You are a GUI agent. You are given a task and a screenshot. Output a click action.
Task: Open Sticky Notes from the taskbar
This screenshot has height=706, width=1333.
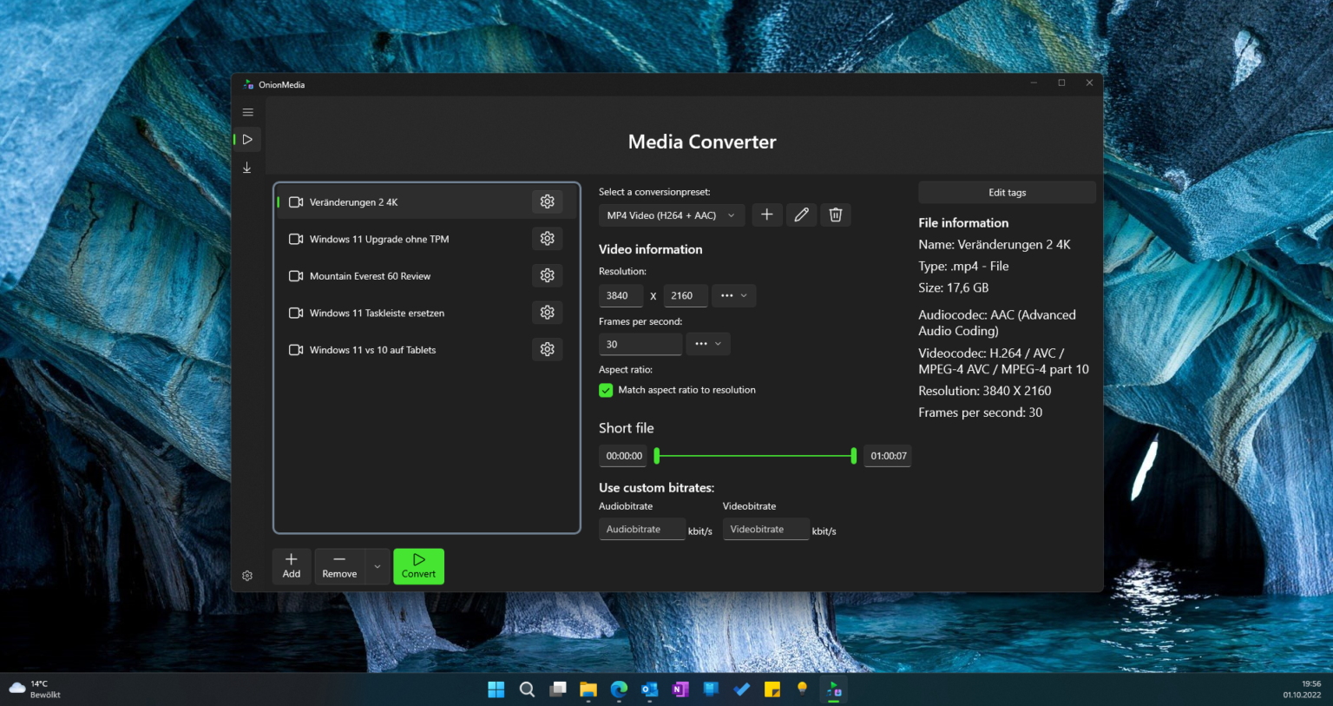click(x=772, y=690)
